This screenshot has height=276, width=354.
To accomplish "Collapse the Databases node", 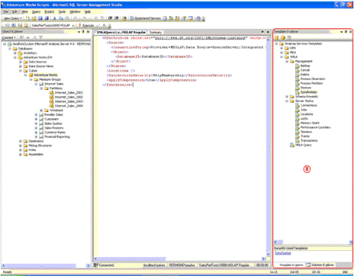I will [x=10, y=48].
